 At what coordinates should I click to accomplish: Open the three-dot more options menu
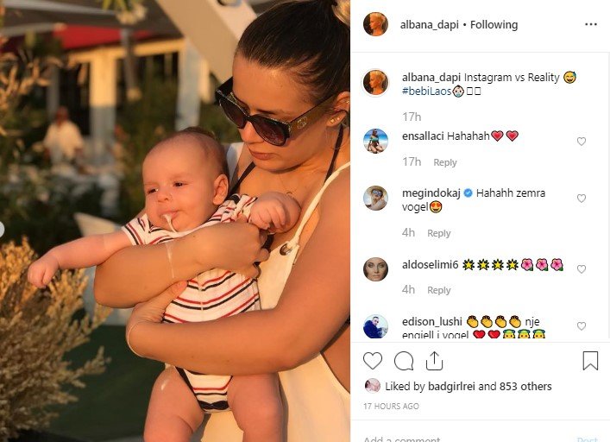[x=590, y=24]
